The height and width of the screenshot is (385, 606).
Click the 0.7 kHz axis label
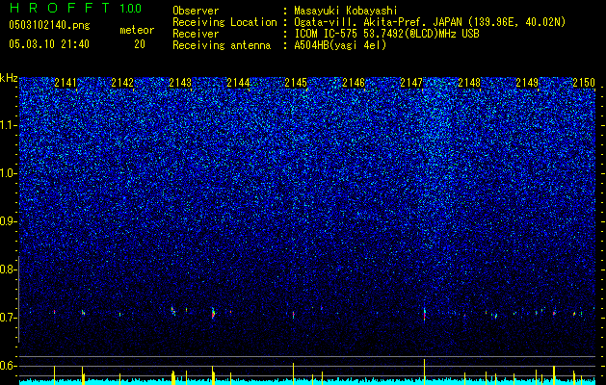(x=9, y=318)
